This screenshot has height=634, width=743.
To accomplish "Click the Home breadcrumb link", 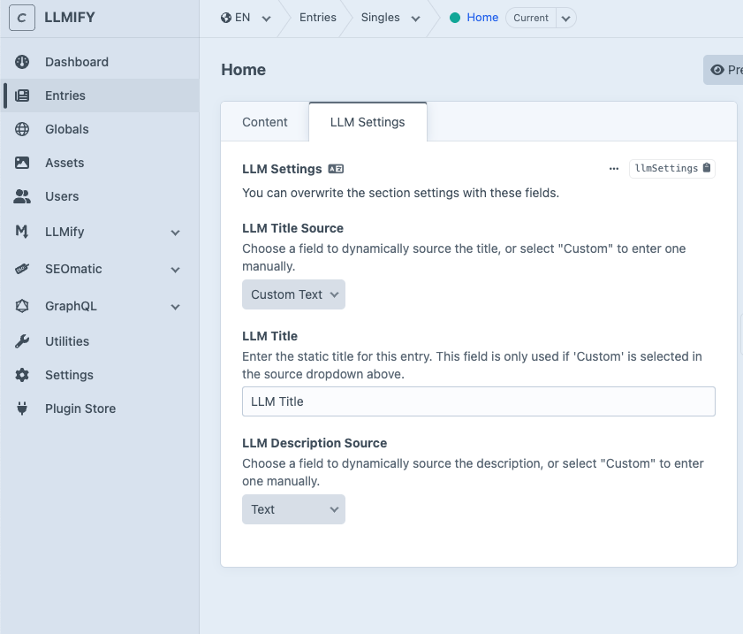I will 482,18.
